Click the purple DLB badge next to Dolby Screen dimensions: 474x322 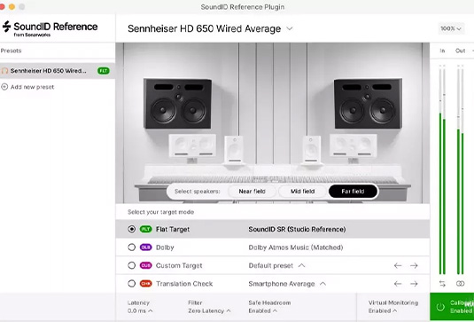point(145,247)
